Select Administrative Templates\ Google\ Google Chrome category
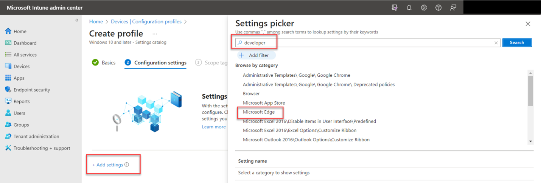Screen dimensions: 541x183 point(297,75)
